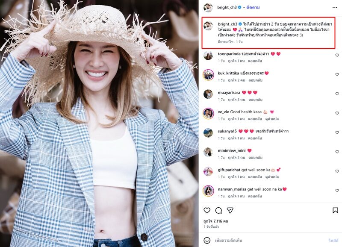Like the post with the heart icon
This screenshot has height=247, width=342.
tap(207, 210)
